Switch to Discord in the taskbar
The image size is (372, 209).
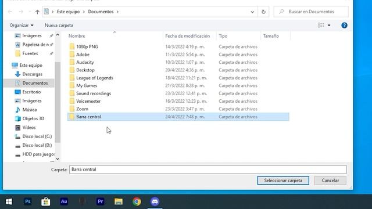tap(155, 201)
